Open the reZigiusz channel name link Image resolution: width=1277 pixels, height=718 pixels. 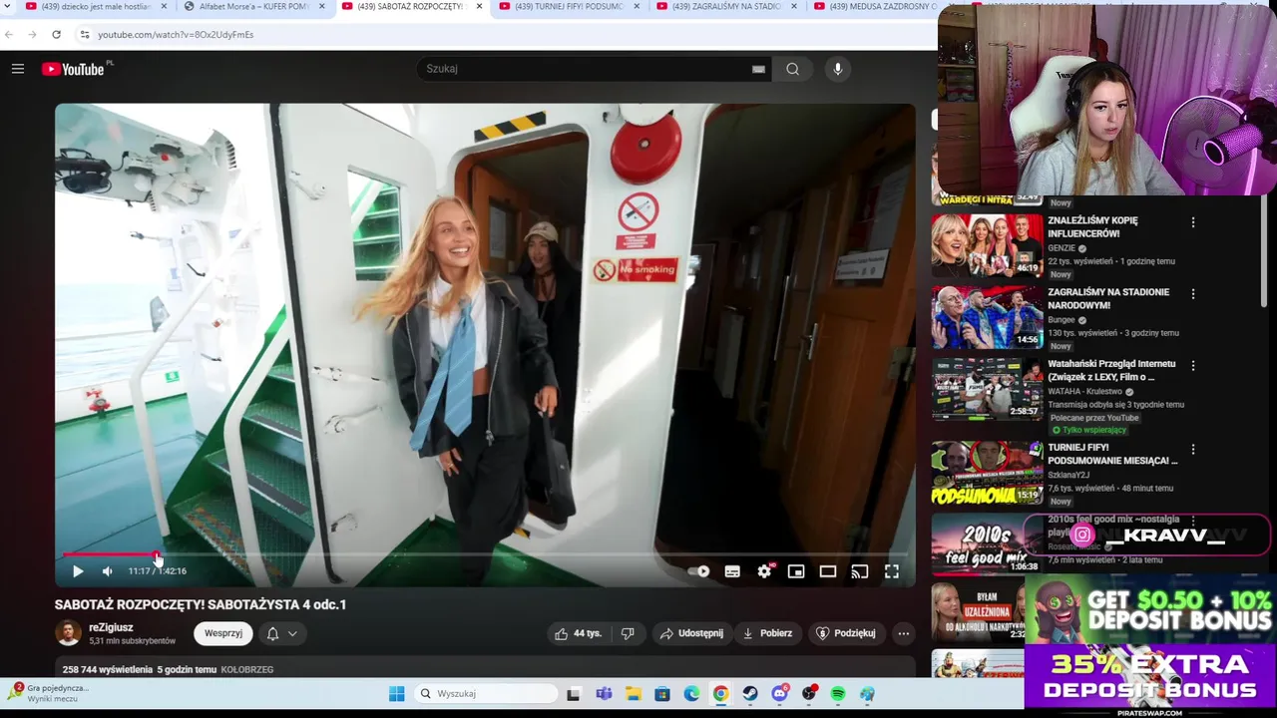[111, 627]
